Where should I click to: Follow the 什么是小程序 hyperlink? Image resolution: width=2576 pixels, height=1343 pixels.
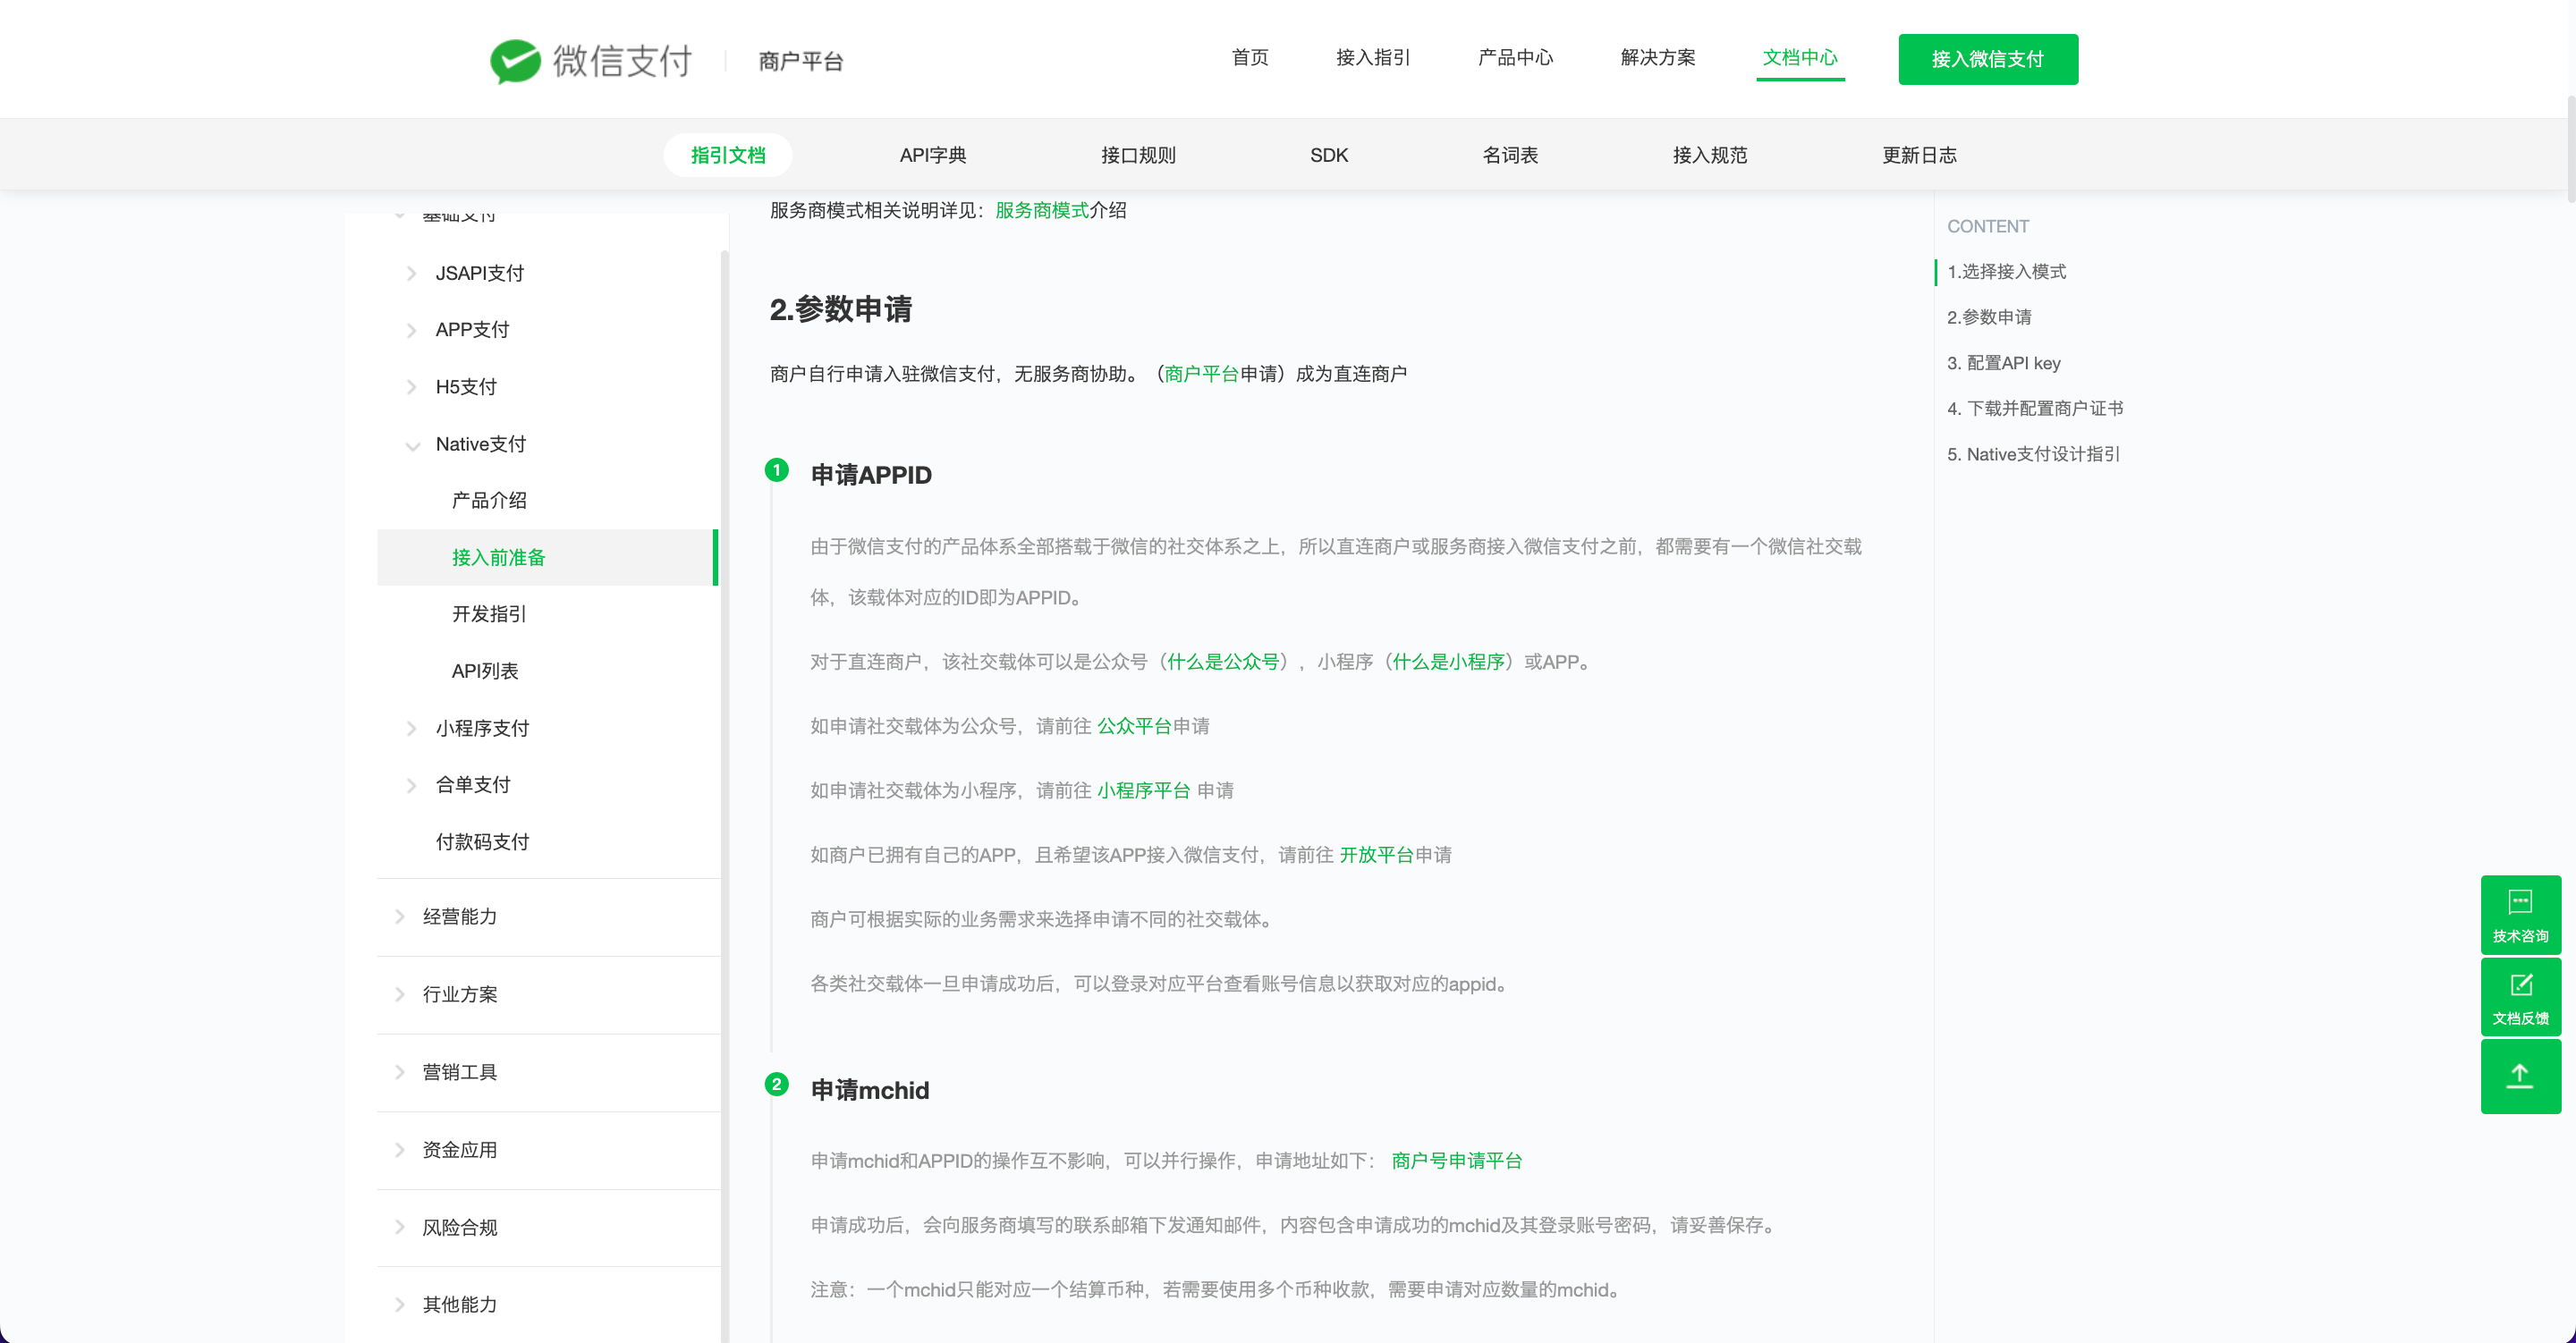click(x=1448, y=661)
